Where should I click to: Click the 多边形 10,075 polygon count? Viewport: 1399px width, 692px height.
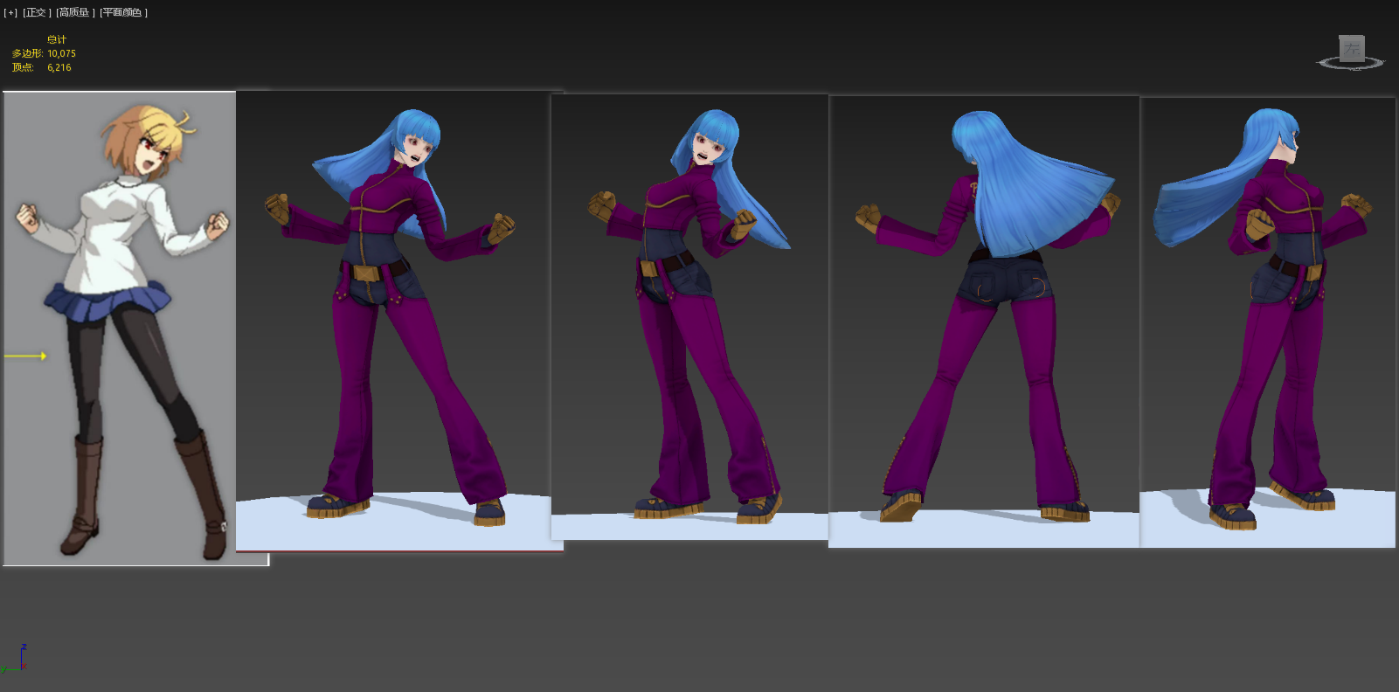pos(44,53)
